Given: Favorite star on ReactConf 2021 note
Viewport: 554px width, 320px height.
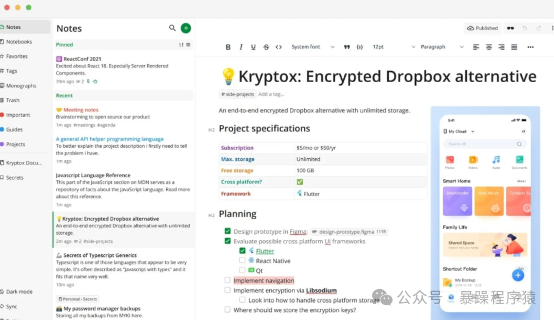Looking at the screenshot, I should tap(95, 81).
